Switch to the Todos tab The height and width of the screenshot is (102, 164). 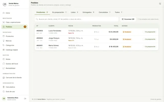coord(118,12)
